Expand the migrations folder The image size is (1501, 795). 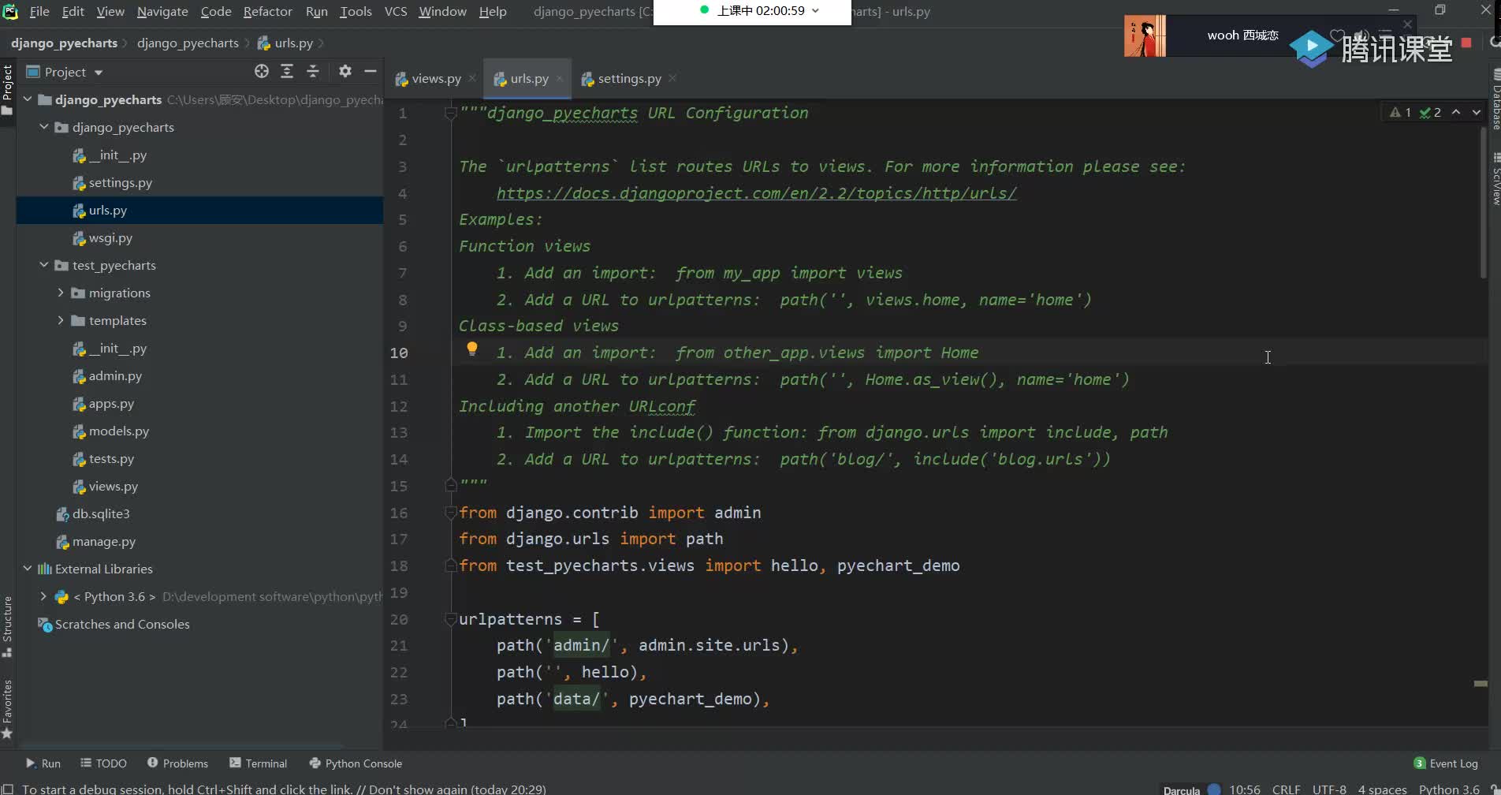[61, 293]
